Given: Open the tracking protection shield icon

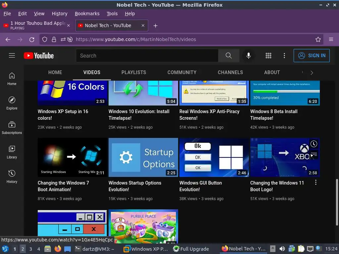Looking at the screenshot, I should pos(45,39).
